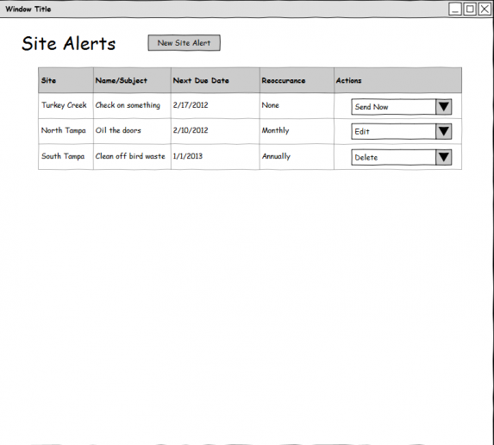
Task: Click the Oil the doors subject
Action: tap(118, 130)
